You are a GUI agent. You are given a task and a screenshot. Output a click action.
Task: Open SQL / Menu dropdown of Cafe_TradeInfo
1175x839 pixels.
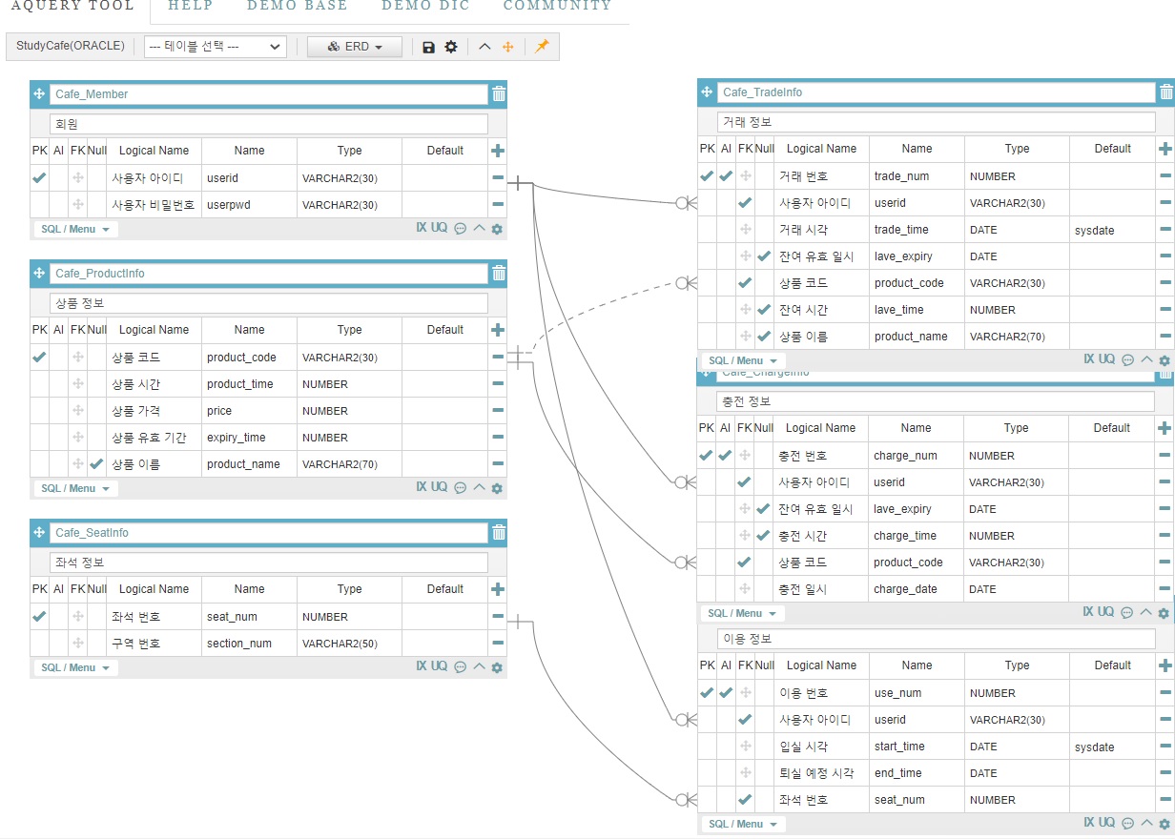point(743,360)
